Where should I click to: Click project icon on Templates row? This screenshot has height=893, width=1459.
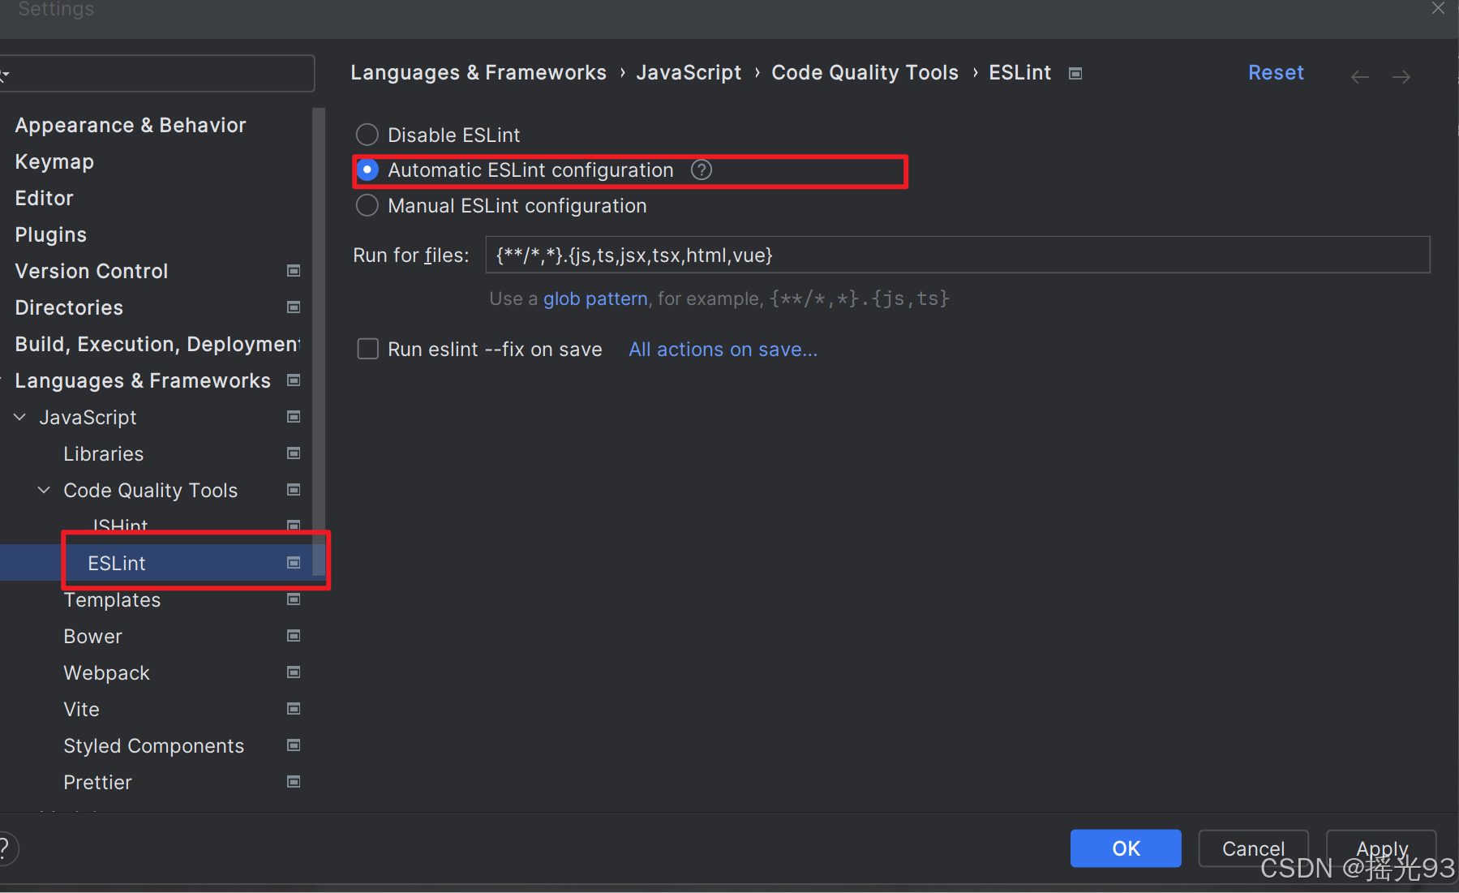pyautogui.click(x=294, y=599)
